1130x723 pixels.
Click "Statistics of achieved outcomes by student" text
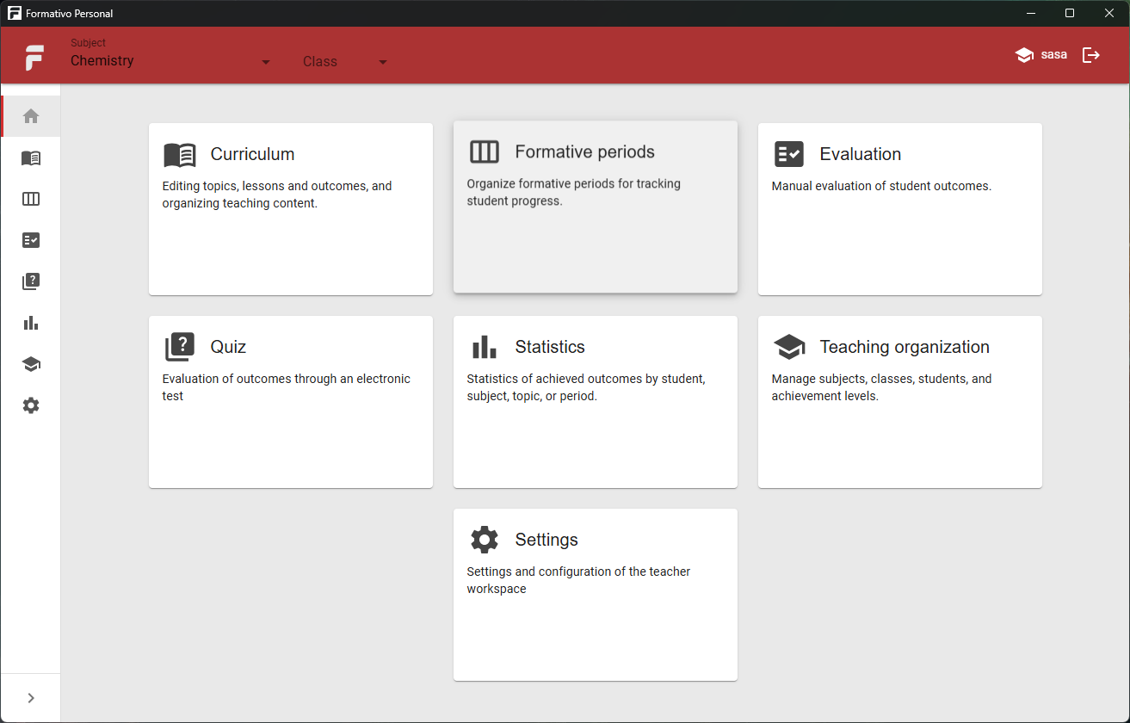[x=586, y=379]
